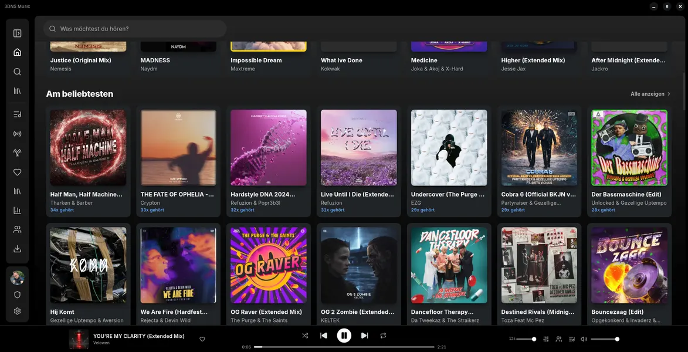Open the Live Until I Die cover
The width and height of the screenshot is (688, 352).
click(359, 147)
